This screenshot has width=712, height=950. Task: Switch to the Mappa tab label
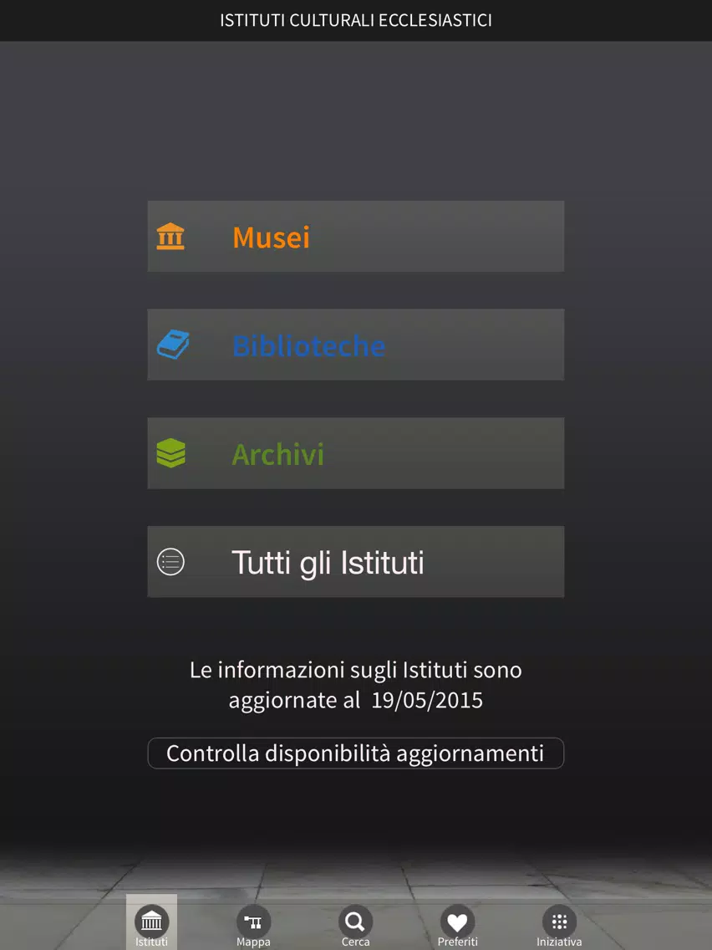(253, 942)
